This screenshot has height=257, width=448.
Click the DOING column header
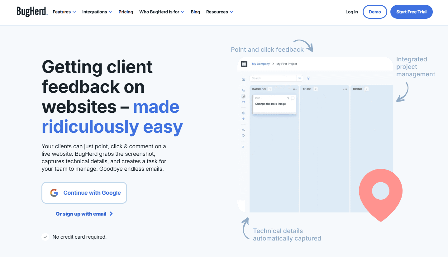(357, 89)
